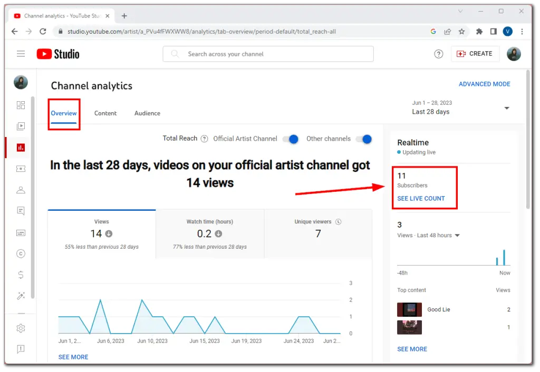Viewport: 540px width, 372px height.
Task: Open the Content section from the sidebar
Action: (x=21, y=126)
